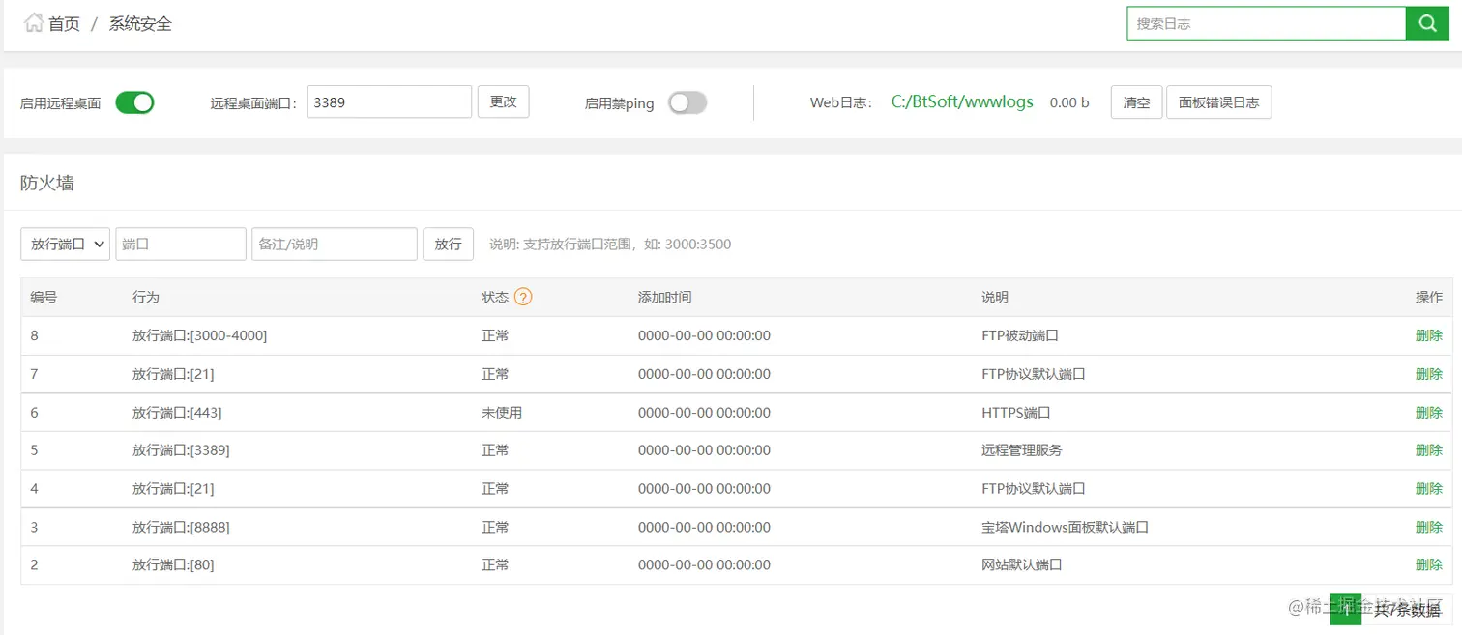Click the 说明 column header
Viewport: 1462px width, 635px height.
click(995, 298)
